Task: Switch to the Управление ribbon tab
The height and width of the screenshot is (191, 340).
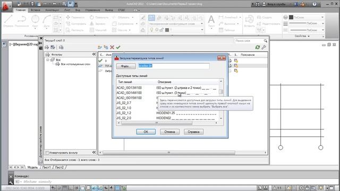Action: click(92, 10)
